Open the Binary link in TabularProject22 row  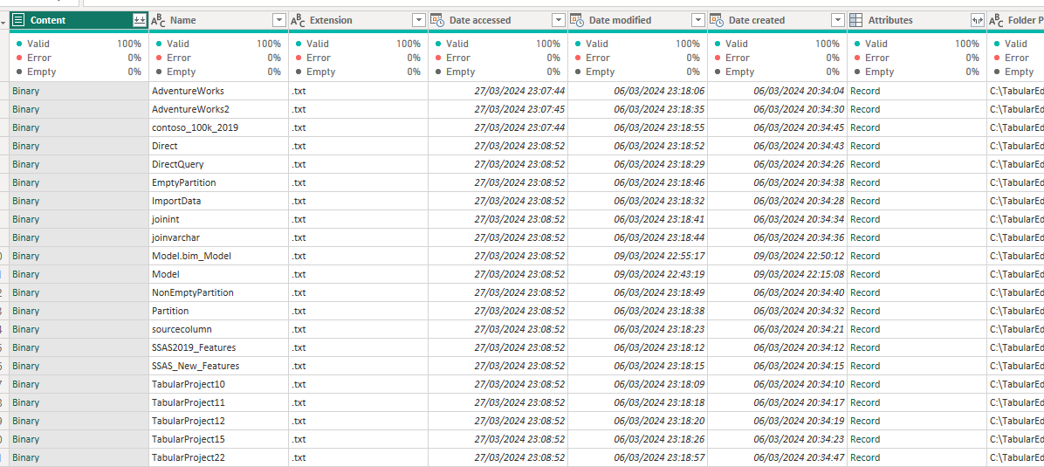(x=26, y=457)
